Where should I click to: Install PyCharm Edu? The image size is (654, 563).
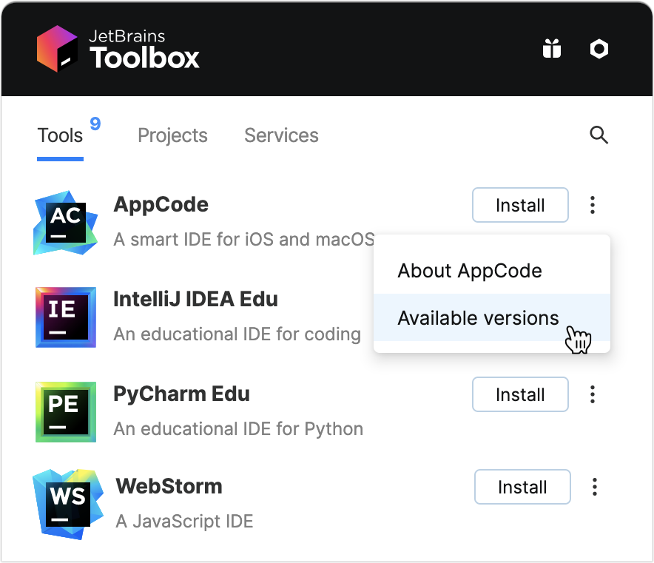tap(520, 394)
